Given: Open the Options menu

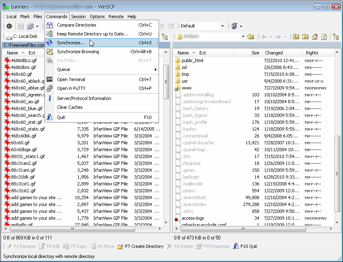Looking at the screenshot, I should pos(97,17).
